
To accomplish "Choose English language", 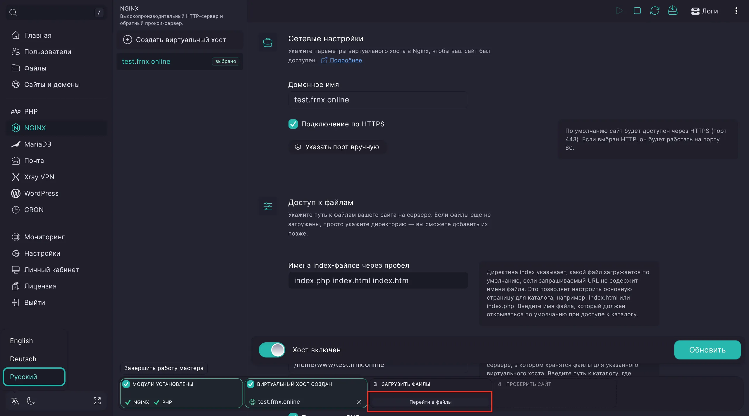I will (34, 341).
